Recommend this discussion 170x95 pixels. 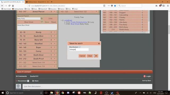tap(22, 81)
